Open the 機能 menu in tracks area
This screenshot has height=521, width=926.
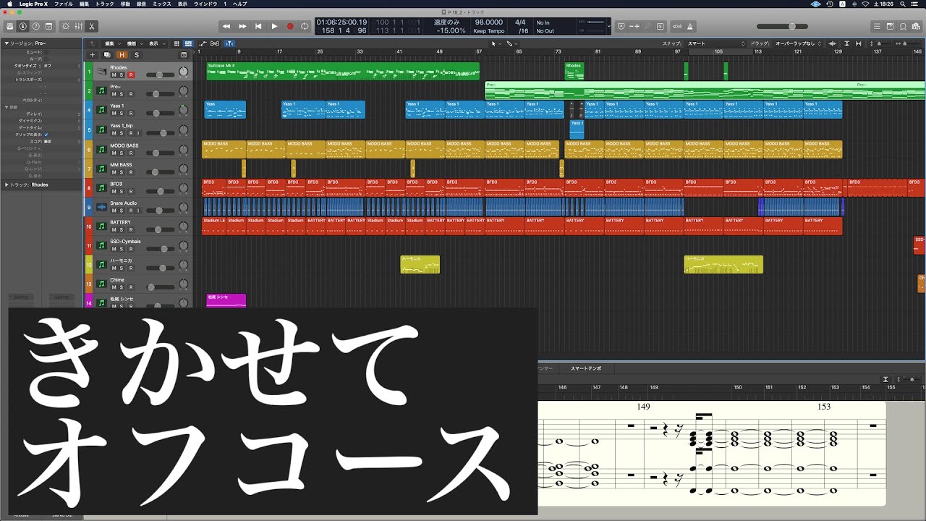coord(134,43)
